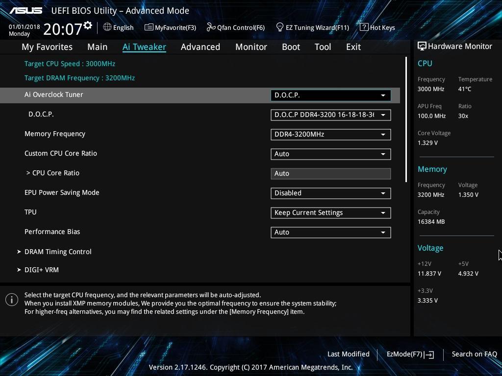Select the Performance Bias label
The height and width of the screenshot is (376, 502).
point(52,232)
